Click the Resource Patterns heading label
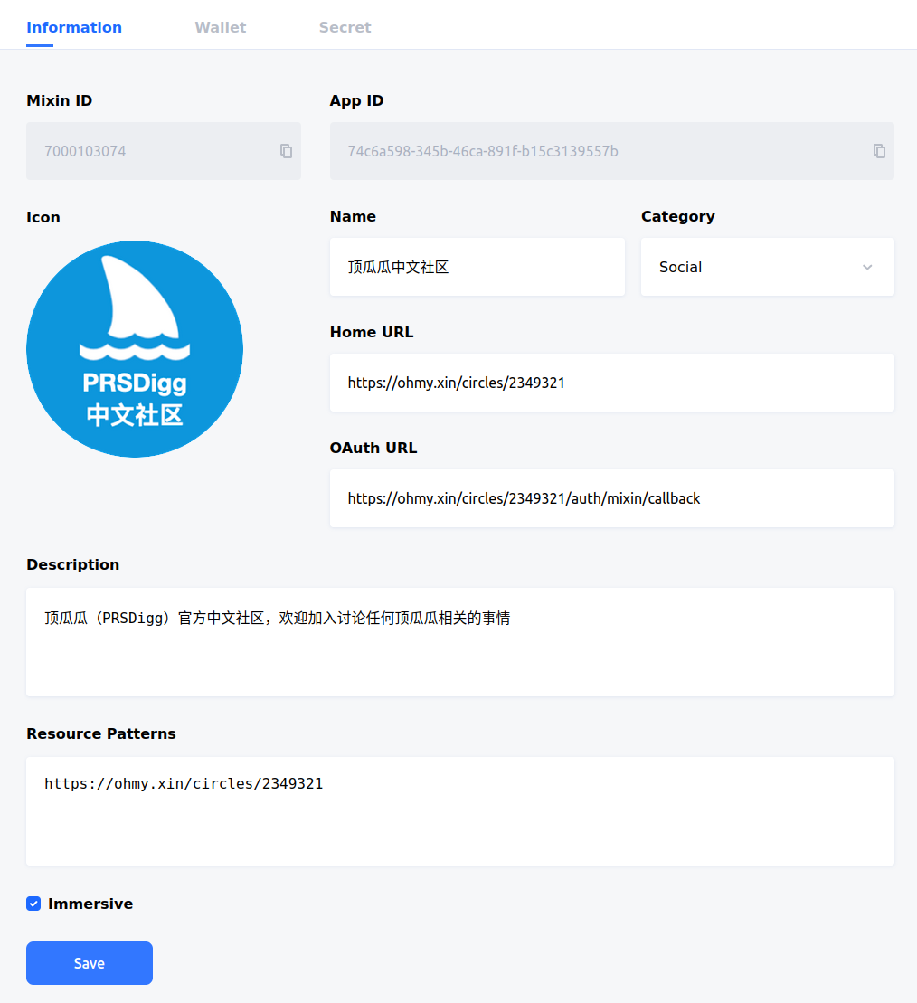This screenshot has height=1003, width=917. point(101,733)
